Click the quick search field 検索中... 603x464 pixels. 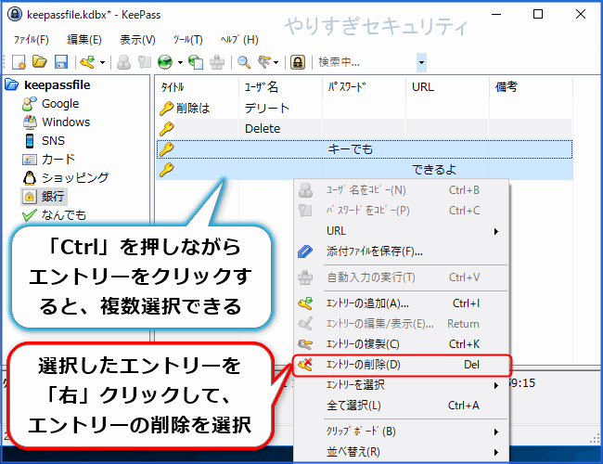(x=366, y=62)
